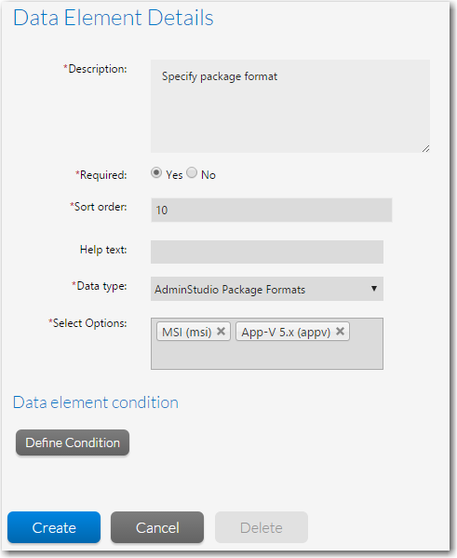Focus the Sort order input field
Viewport: 457px width, 558px height.
click(272, 210)
